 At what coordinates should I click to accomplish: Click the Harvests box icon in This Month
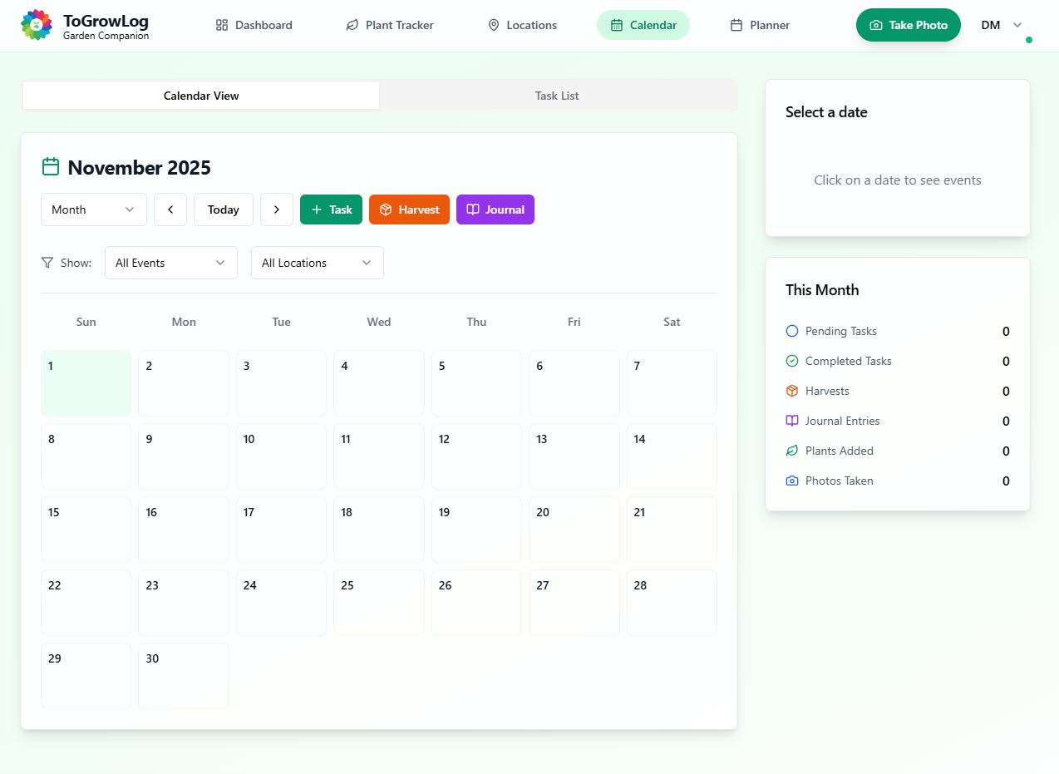tap(791, 391)
